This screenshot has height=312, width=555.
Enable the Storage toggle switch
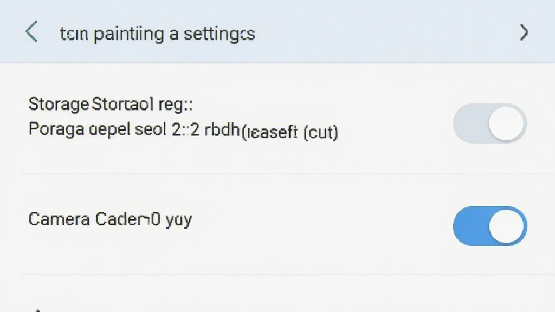[x=490, y=123]
